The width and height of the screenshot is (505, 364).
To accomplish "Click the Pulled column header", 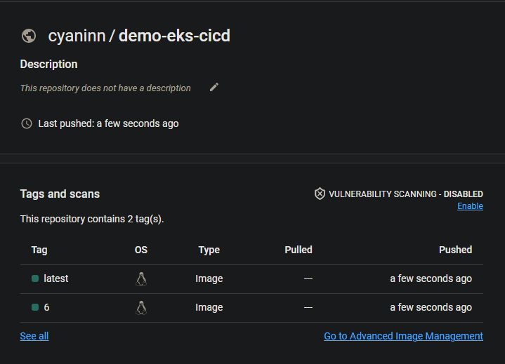I will (x=299, y=250).
